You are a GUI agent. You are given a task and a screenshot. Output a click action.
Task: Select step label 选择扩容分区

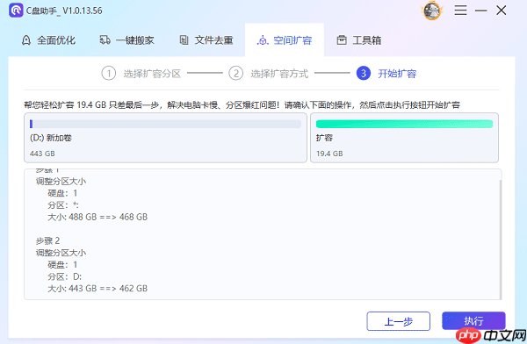(152, 74)
